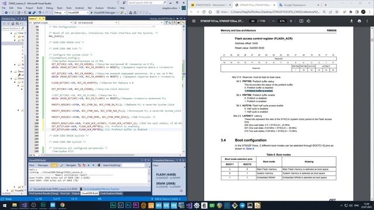Reload the page in Chrome
The width and height of the screenshot is (374, 210).
point(204,12)
